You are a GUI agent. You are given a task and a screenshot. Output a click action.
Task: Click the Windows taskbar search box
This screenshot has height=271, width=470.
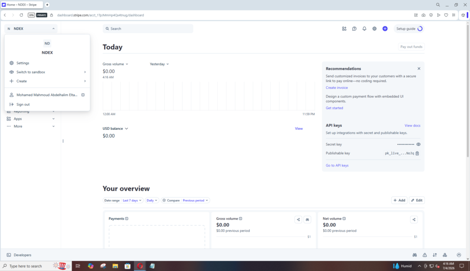(26, 266)
